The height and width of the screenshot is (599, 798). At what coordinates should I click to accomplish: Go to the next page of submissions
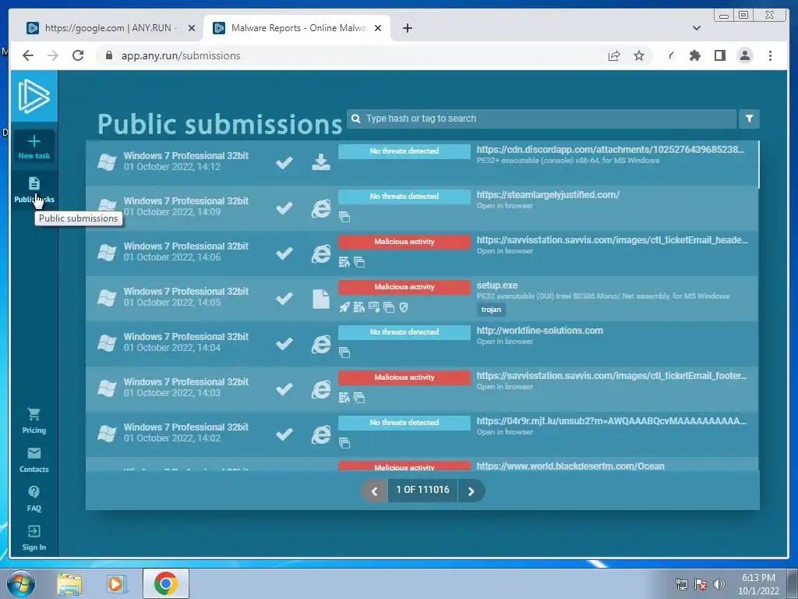pos(471,491)
